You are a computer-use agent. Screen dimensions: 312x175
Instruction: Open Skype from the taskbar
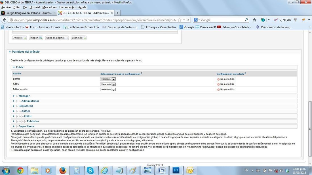point(90,170)
